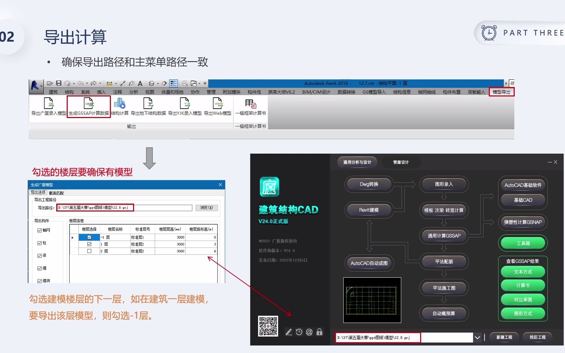Click the Revit建模 button
Screen dimensions: 565x353
(369, 210)
